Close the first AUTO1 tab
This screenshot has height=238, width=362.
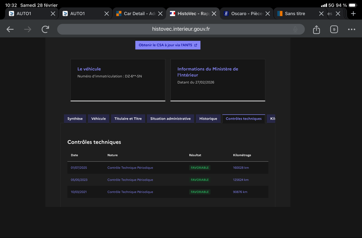coord(53,14)
